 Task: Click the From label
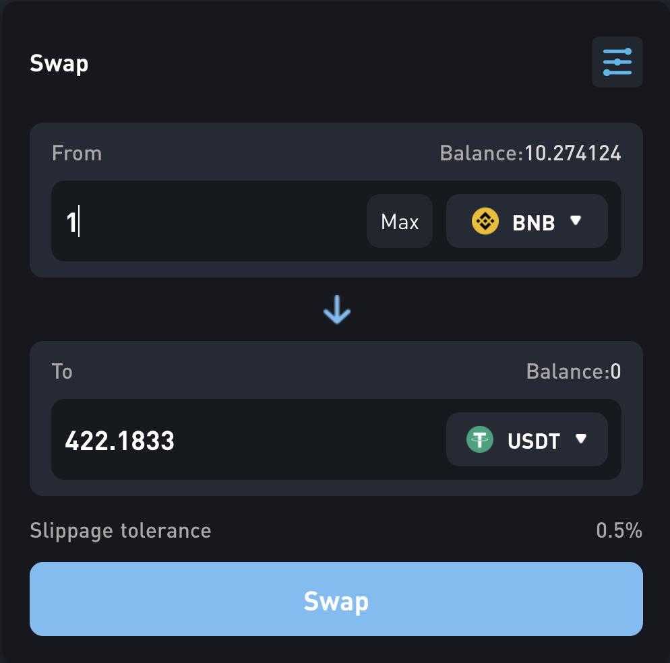(77, 153)
